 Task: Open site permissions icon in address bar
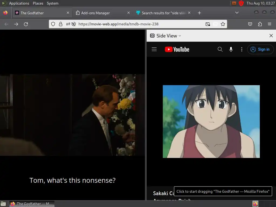tap(68, 24)
